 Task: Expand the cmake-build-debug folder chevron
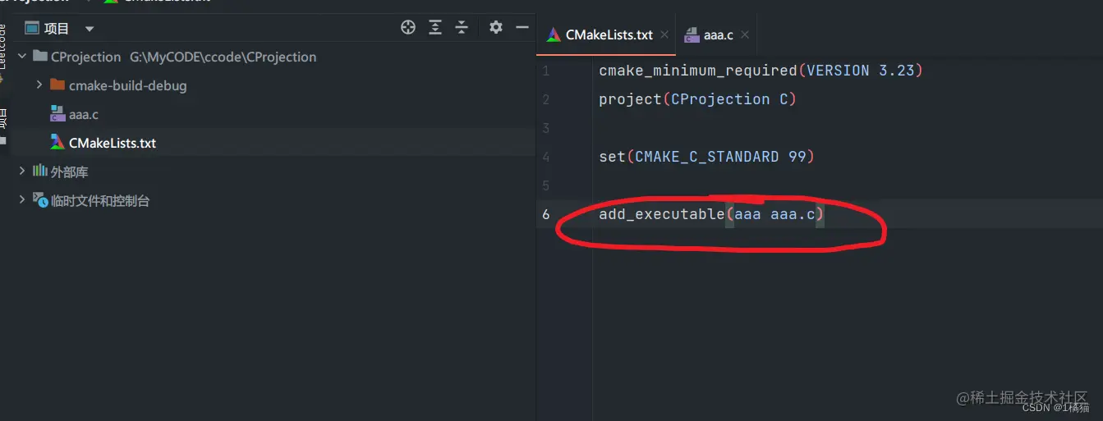tap(39, 85)
